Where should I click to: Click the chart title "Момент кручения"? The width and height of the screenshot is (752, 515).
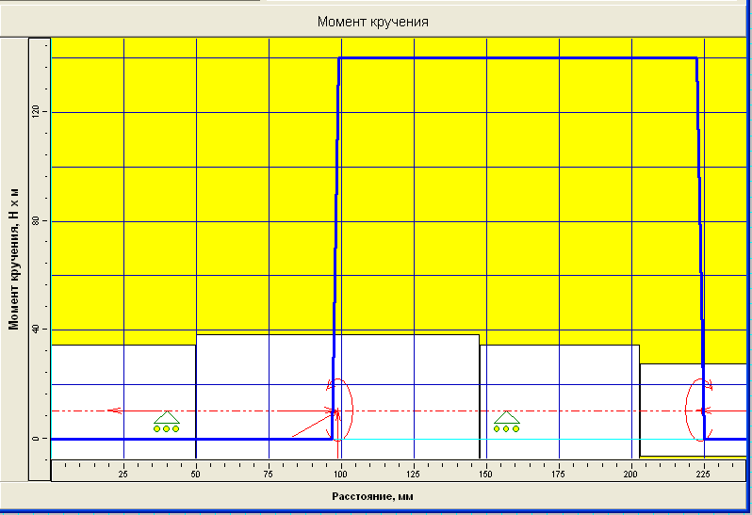(372, 22)
